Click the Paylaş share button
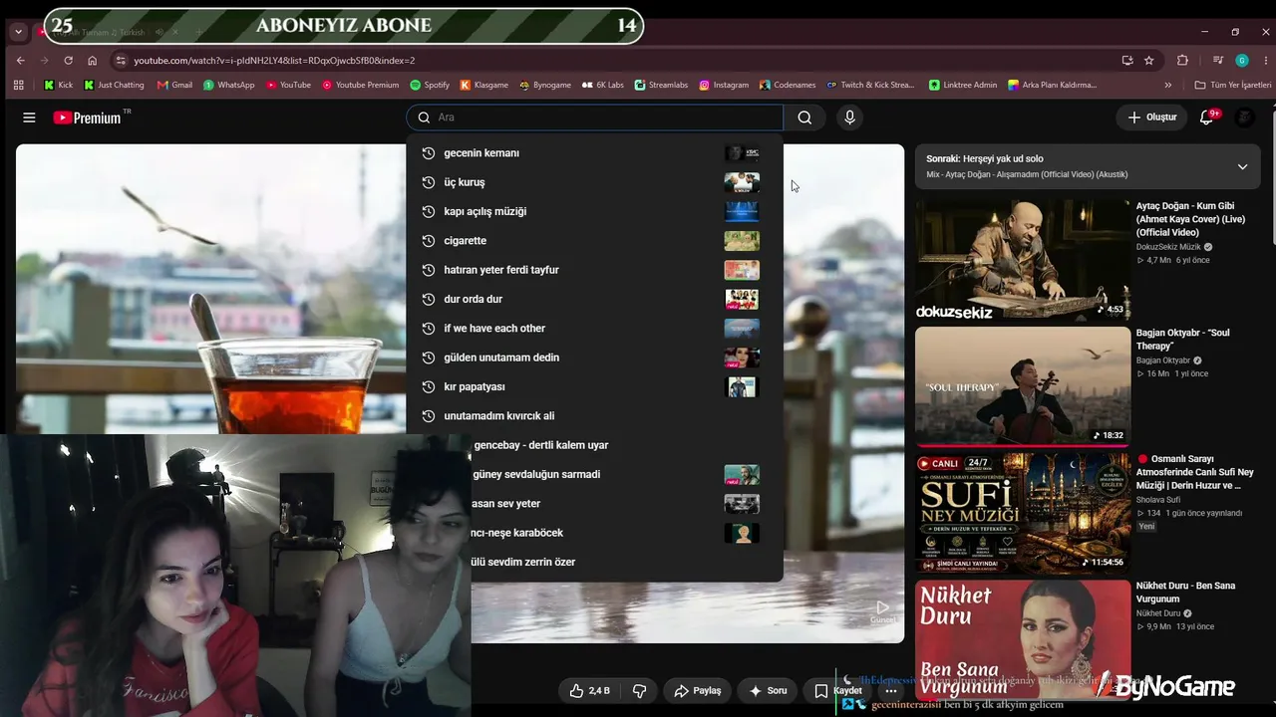This screenshot has height=717, width=1276. point(698,690)
